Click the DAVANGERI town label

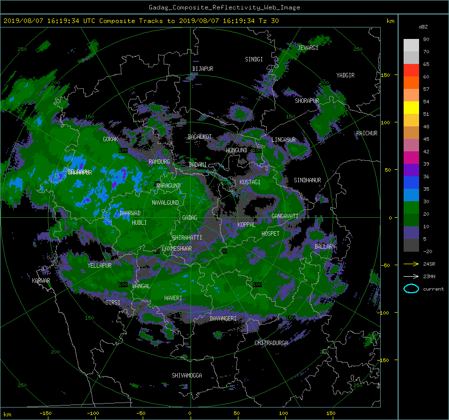223,319
